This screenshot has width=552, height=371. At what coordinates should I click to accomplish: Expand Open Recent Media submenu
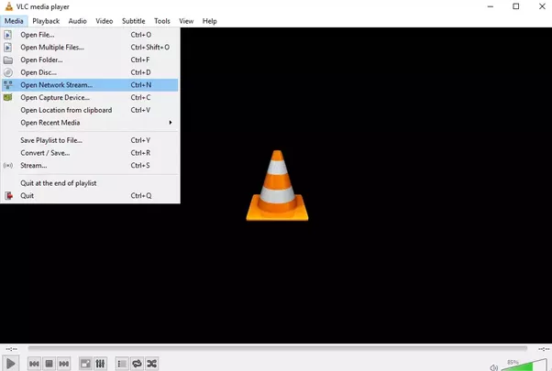[90, 123]
